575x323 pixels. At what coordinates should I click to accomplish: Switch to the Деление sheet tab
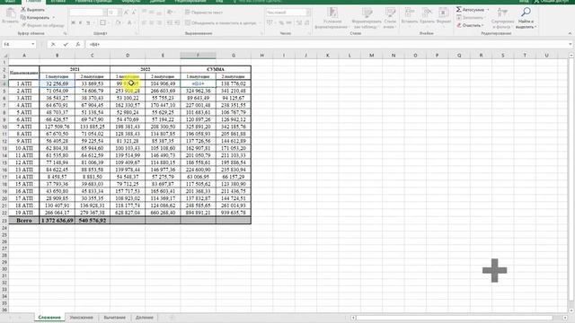[145, 318]
